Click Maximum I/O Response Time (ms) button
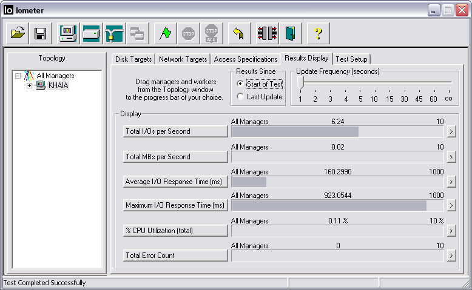The height and width of the screenshot is (290, 472). point(175,205)
